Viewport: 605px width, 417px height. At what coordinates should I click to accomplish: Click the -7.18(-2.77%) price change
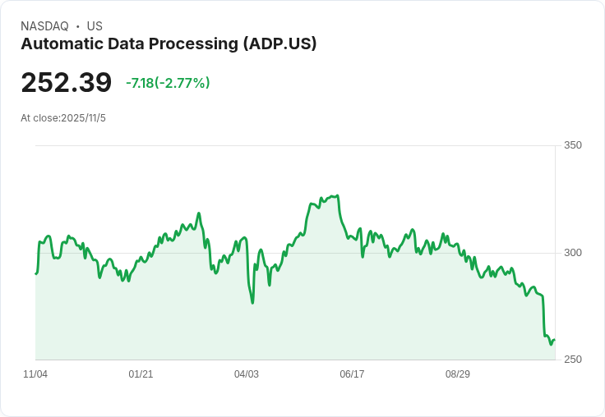tap(168, 83)
